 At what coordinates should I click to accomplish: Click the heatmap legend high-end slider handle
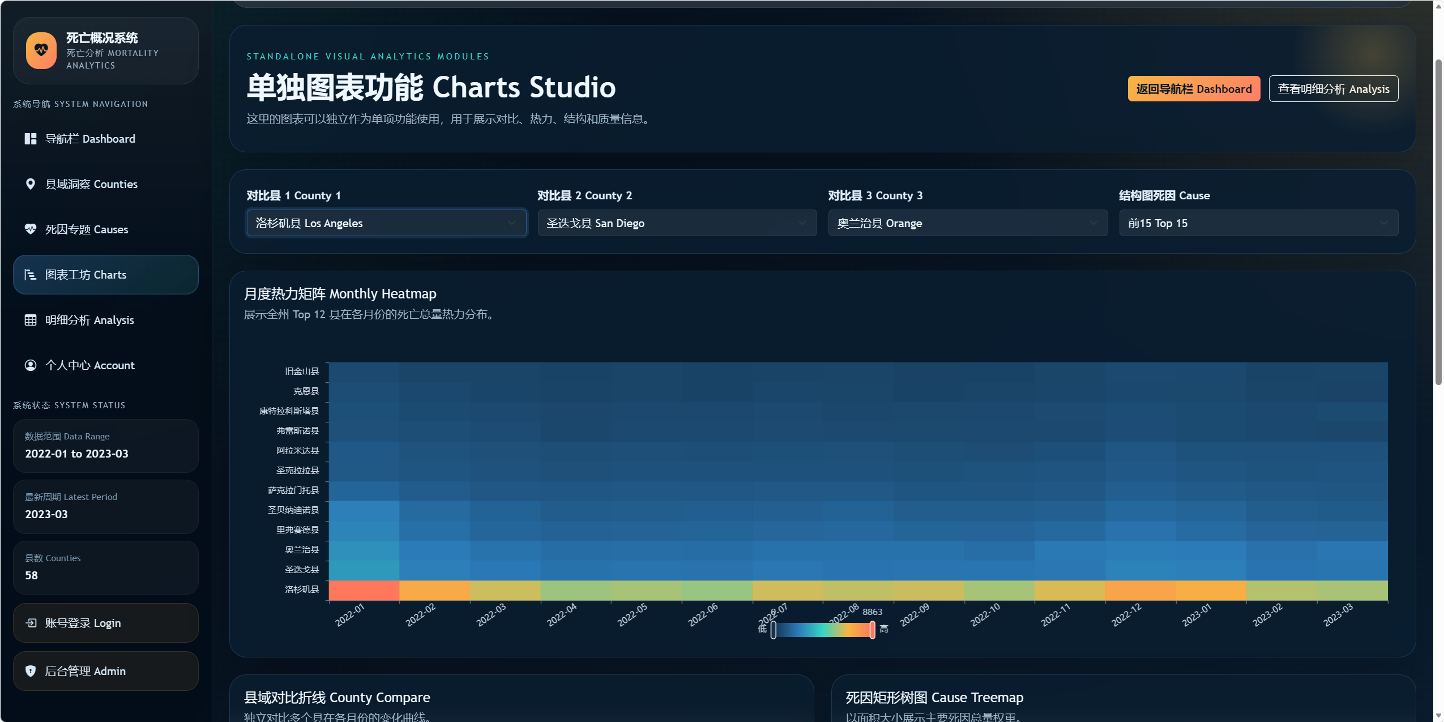click(x=872, y=630)
